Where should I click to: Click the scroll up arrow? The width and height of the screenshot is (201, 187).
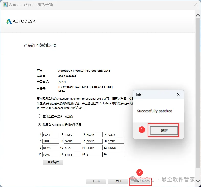point(198,15)
